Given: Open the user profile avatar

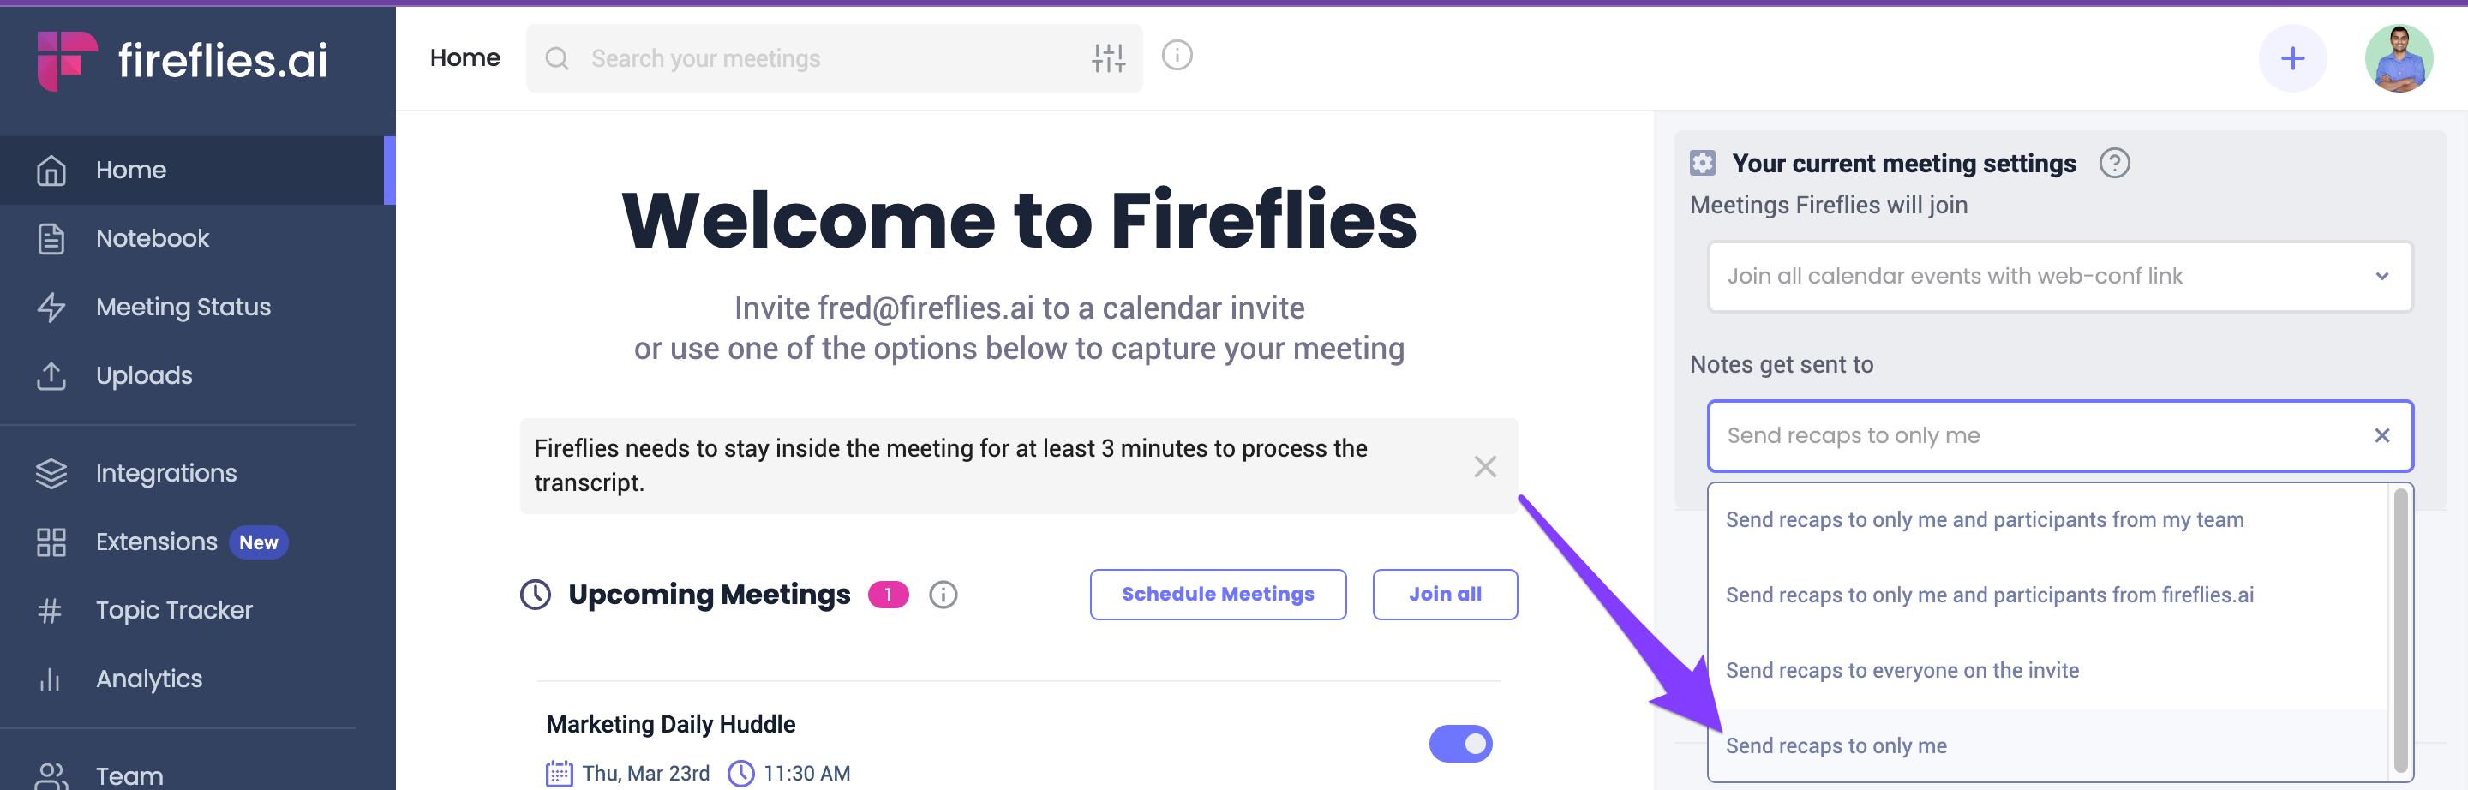Looking at the screenshot, I should pyautogui.click(x=2398, y=58).
